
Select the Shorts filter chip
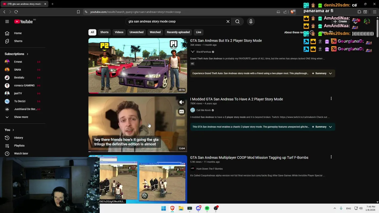(104, 32)
